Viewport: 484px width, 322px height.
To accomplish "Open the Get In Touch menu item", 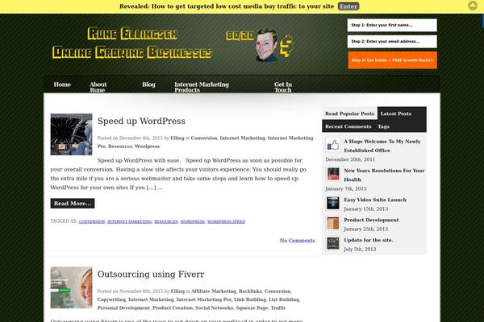I will [283, 87].
